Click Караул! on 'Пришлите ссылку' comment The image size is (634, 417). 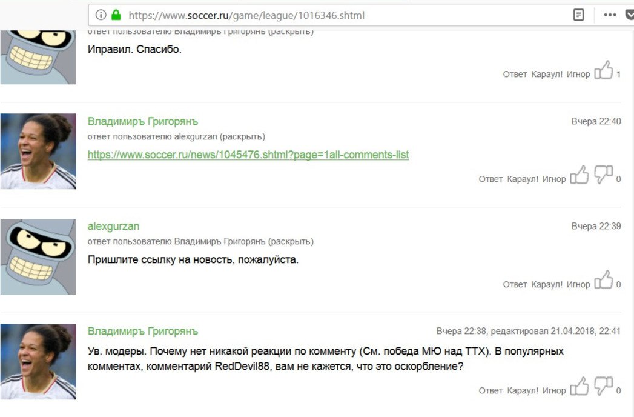click(x=547, y=285)
